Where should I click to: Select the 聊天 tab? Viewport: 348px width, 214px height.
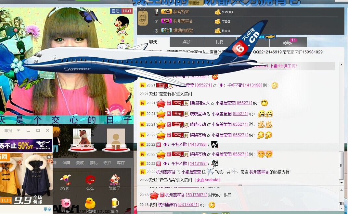(x=153, y=42)
